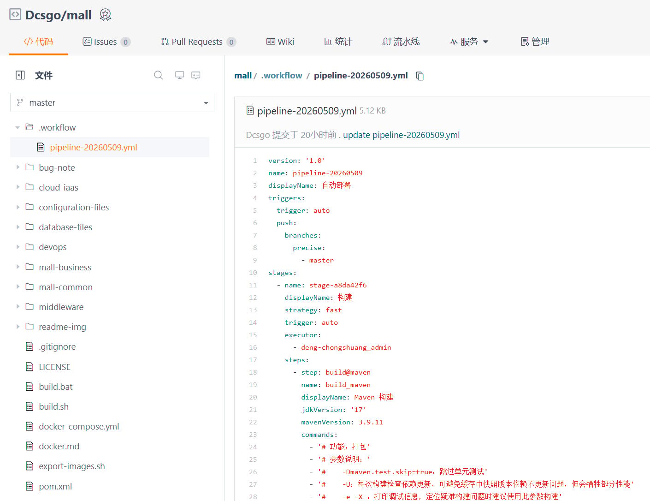Open the 流水线 tab

coord(401,42)
